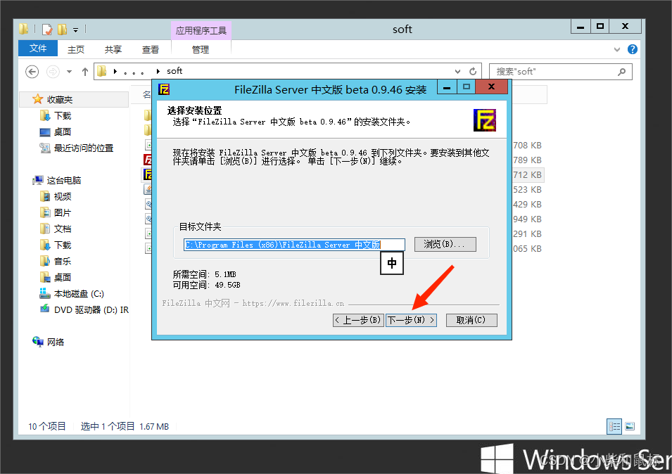Click the FileZilla logo in installer header
This screenshot has width=672, height=474.
point(484,120)
